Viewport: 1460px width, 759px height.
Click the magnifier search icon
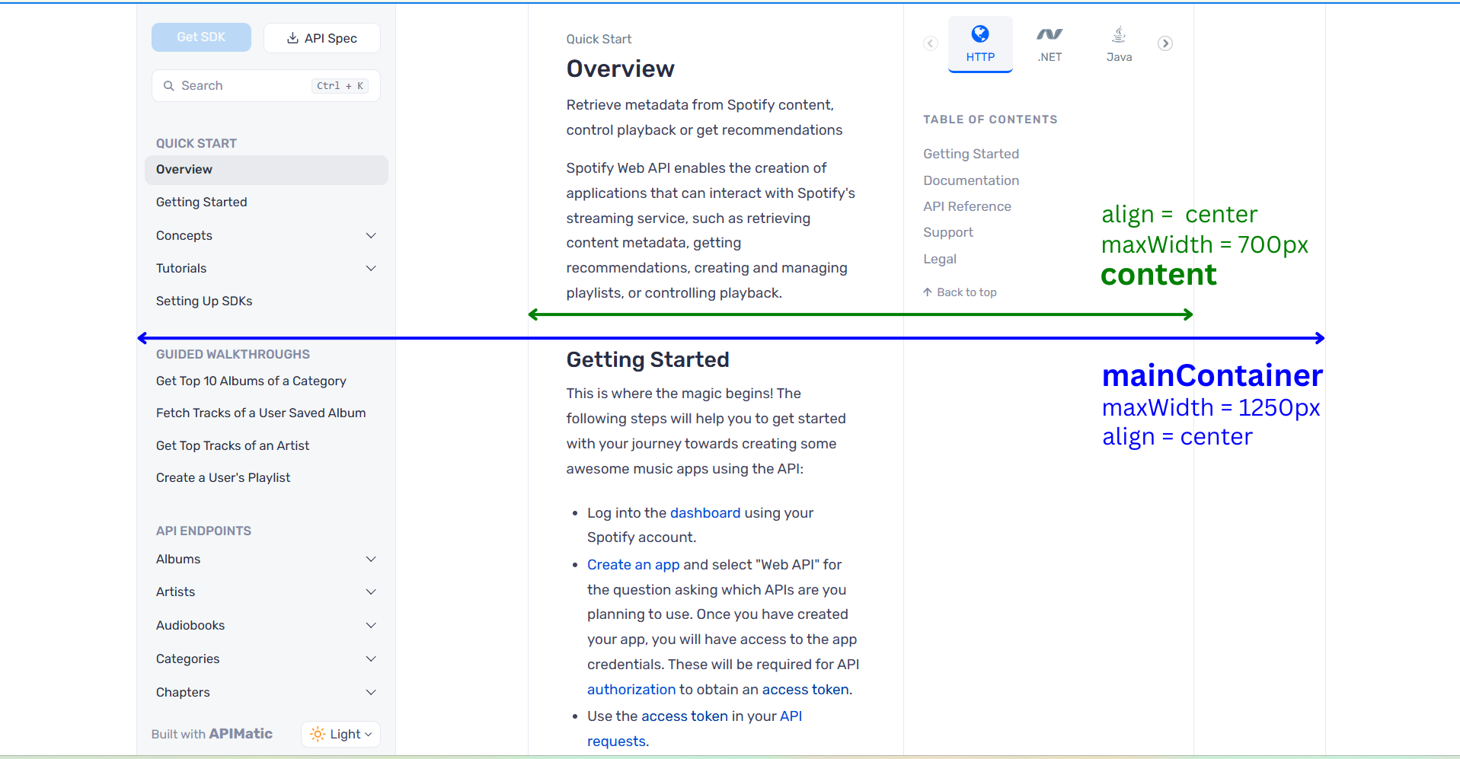pos(169,86)
